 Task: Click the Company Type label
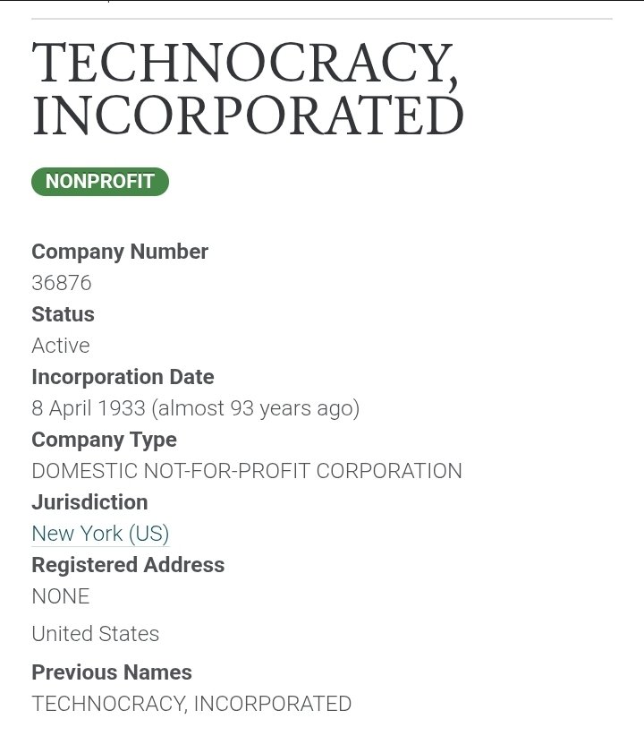104,440
